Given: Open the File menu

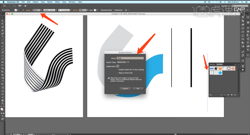Looking at the screenshot, I should coord(23,2).
